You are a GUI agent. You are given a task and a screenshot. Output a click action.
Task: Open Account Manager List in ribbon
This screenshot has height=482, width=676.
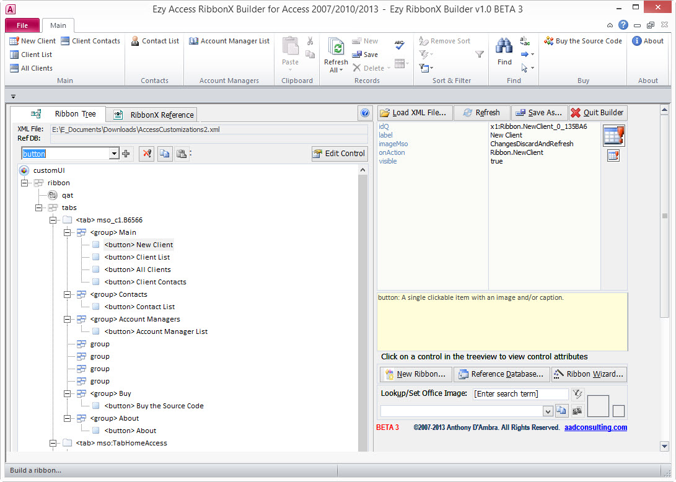pyautogui.click(x=229, y=41)
